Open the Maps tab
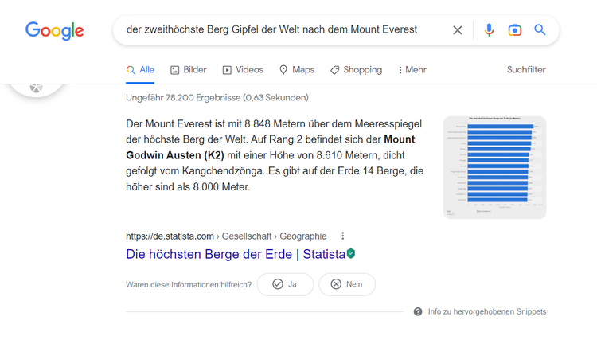This screenshot has height=340, width=597. 297,70
